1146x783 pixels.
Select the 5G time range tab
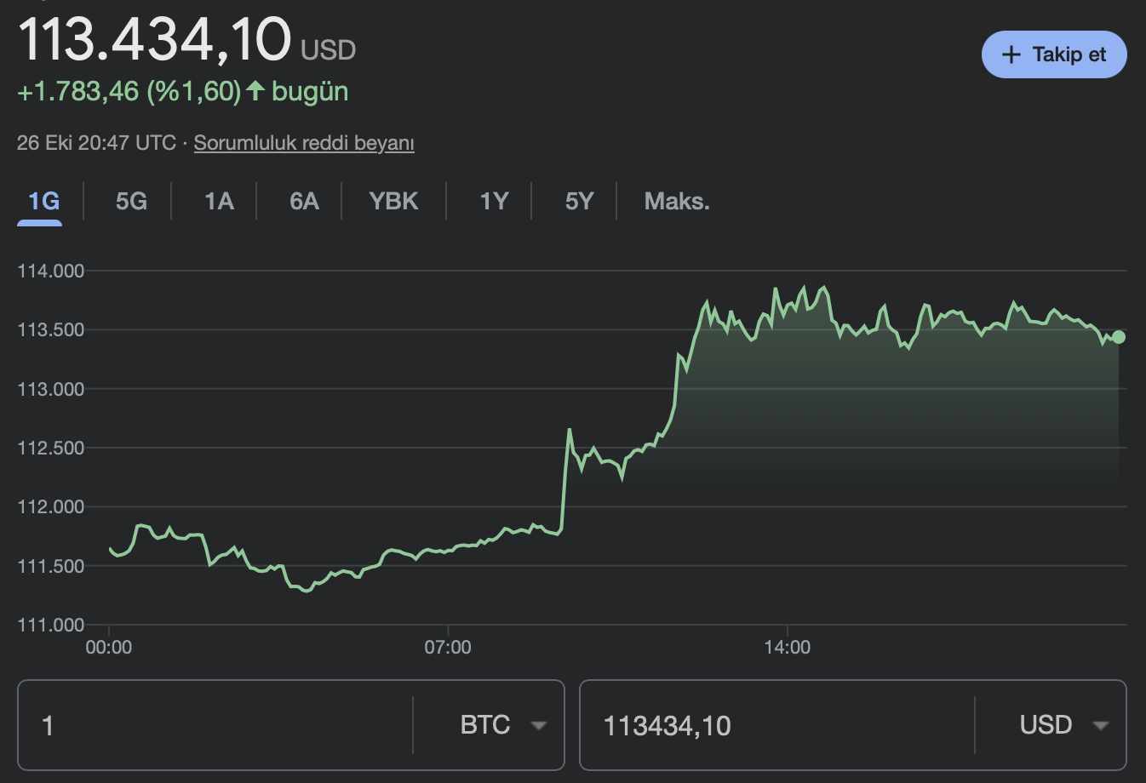pyautogui.click(x=131, y=202)
